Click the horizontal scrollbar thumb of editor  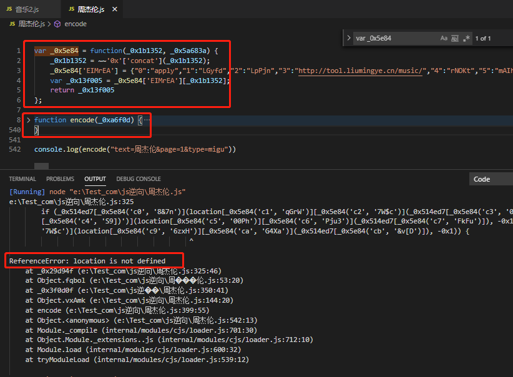tap(42, 166)
